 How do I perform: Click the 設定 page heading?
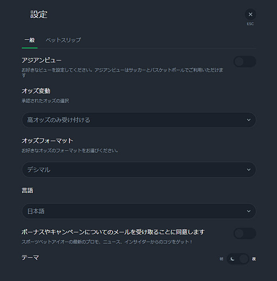tap(39, 14)
